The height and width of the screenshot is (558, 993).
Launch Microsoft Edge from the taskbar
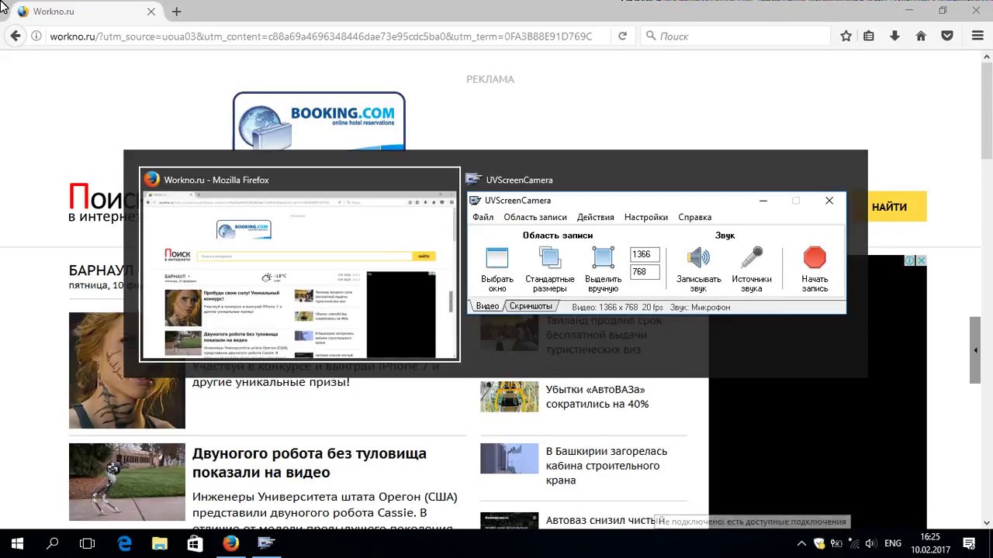click(x=124, y=543)
